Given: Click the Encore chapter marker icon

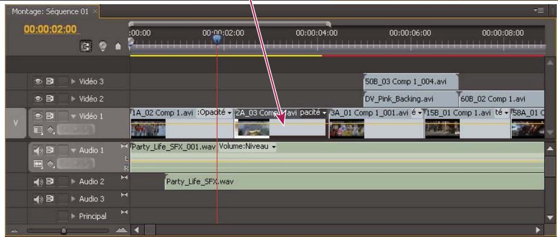Looking at the screenshot, I should (x=103, y=46).
